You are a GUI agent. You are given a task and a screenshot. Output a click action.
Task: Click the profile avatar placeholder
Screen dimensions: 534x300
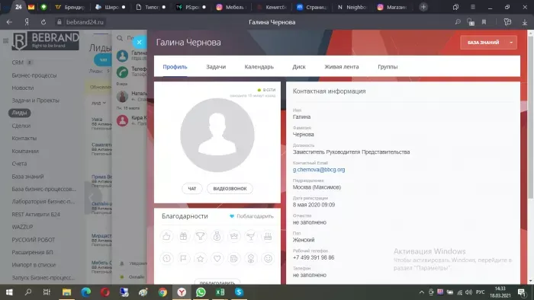click(x=217, y=135)
